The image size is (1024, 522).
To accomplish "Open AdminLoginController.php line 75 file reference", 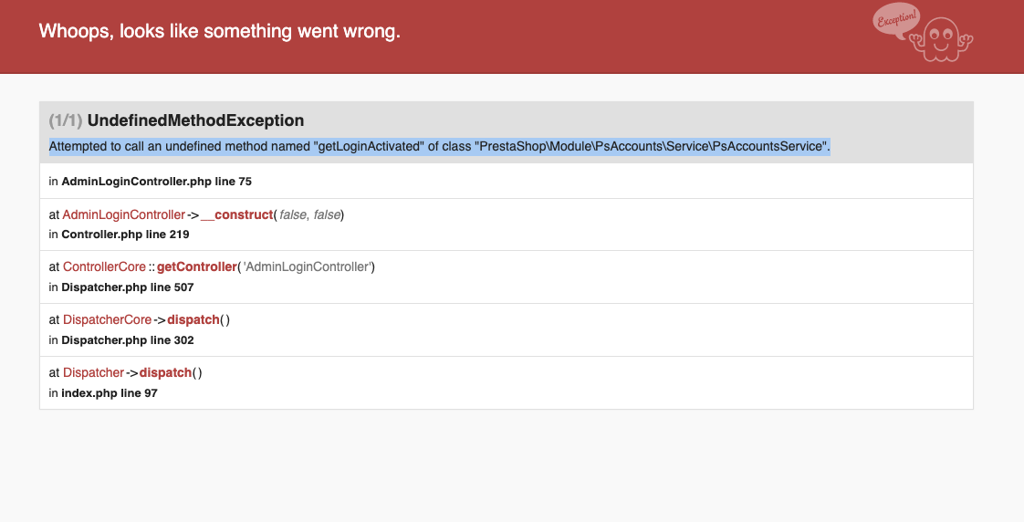I will (x=156, y=182).
